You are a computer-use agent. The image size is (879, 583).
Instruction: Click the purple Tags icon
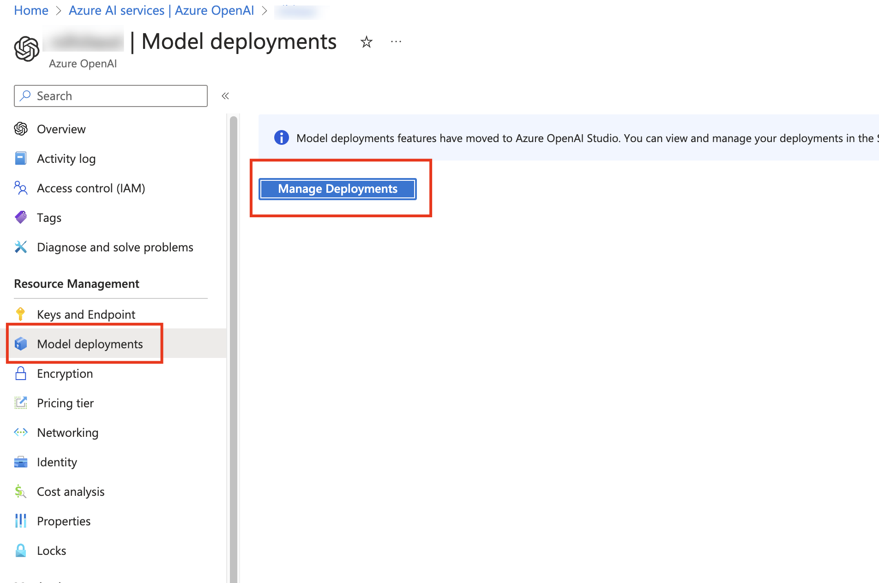click(21, 218)
